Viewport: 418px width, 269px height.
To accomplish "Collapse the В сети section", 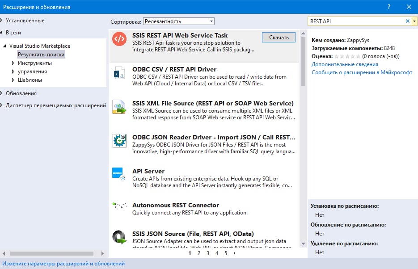I will [x=1, y=33].
